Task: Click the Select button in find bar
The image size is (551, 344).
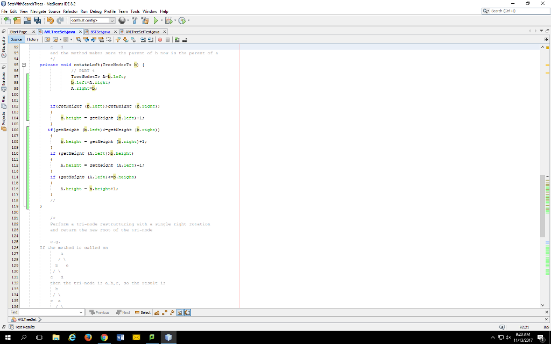Action: [x=143, y=312]
